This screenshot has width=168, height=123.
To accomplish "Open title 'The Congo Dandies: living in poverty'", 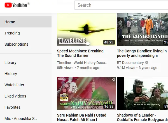I will [x=142, y=53].
